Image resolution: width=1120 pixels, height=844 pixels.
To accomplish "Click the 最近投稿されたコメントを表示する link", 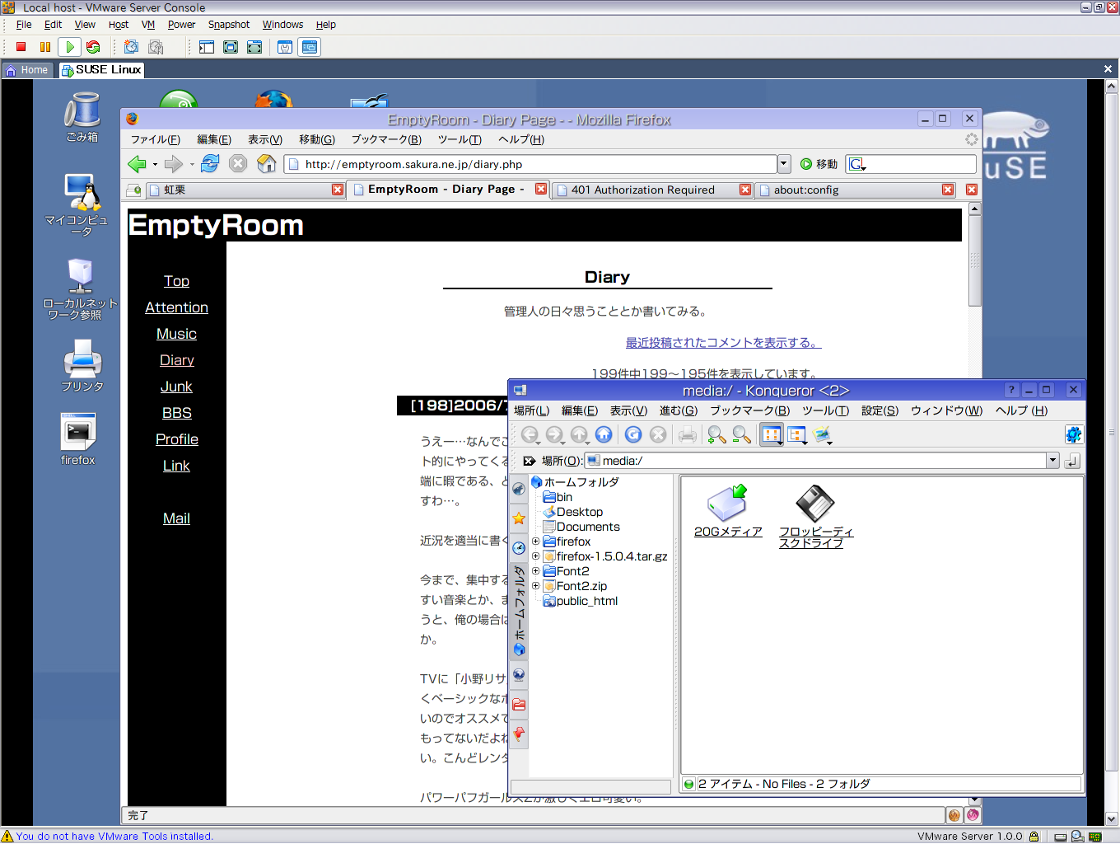I will click(723, 342).
